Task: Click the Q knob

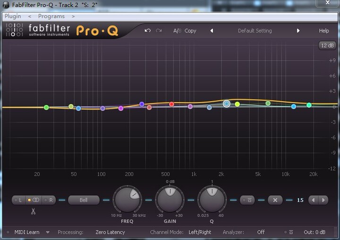Action: click(212, 200)
